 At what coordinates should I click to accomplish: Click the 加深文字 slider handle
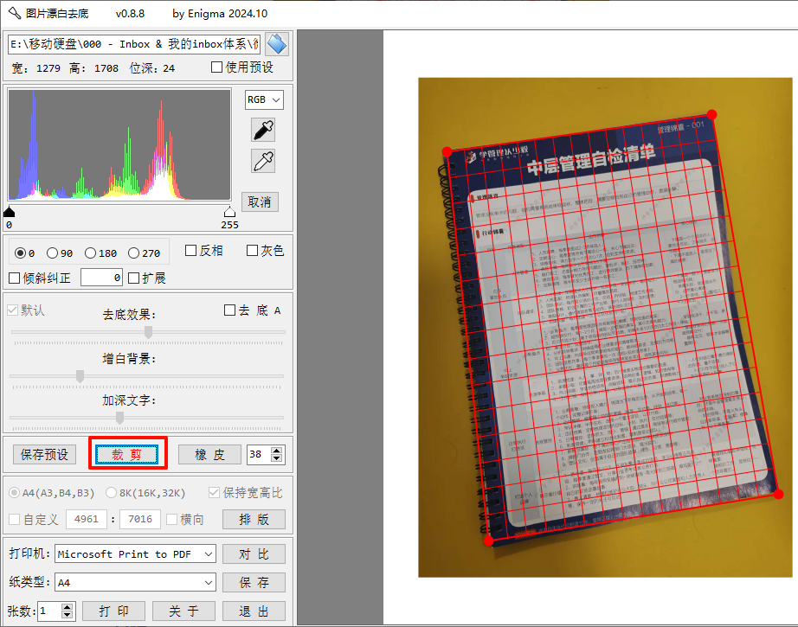119,418
